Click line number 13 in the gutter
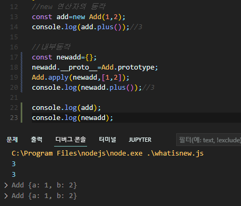 point(14,17)
